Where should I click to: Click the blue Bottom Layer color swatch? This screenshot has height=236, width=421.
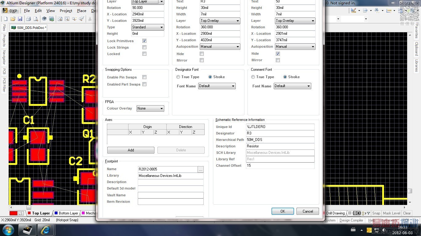tap(56, 213)
